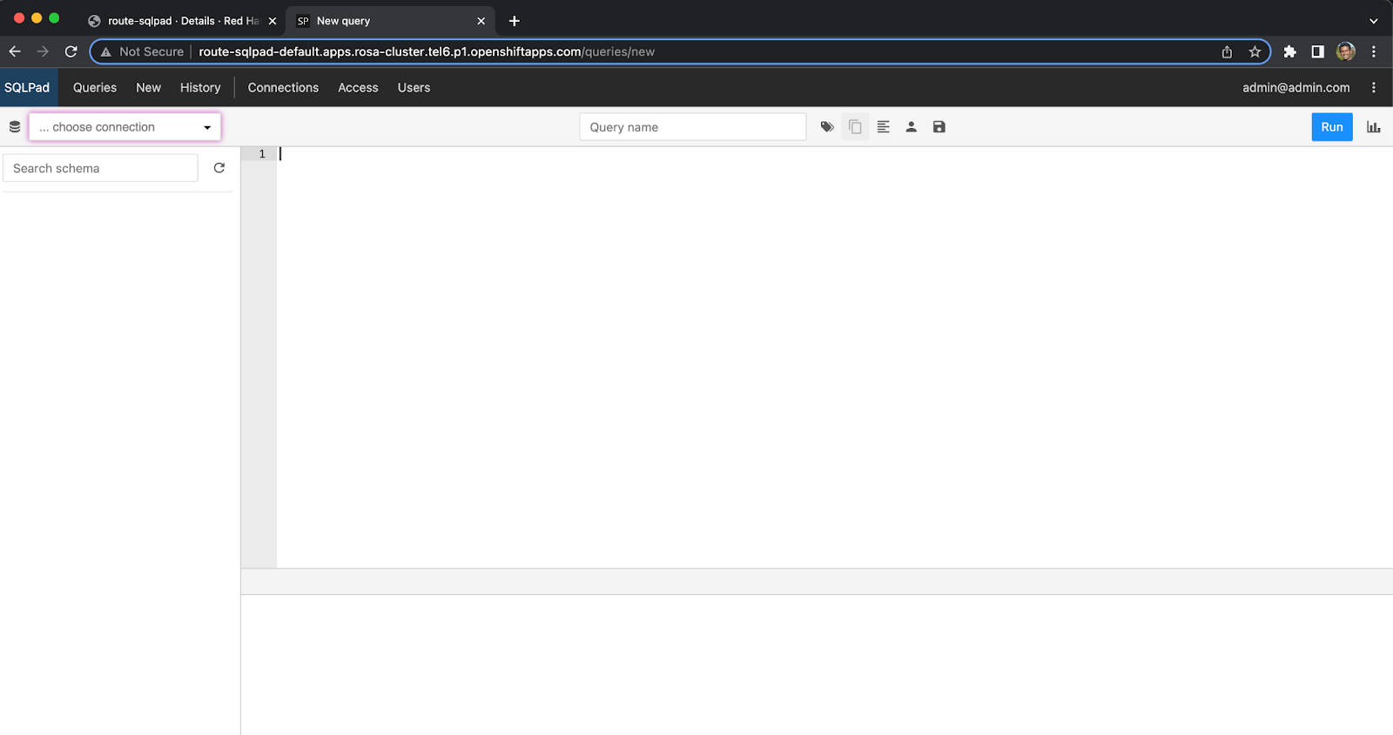The height and width of the screenshot is (735, 1393).
Task: Expand the choose connection dropdown
Action: 125,127
